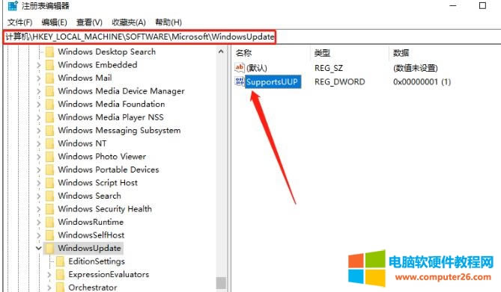Click the Windows Search folder icon
Screen dimensions: 501x292
coord(50,196)
